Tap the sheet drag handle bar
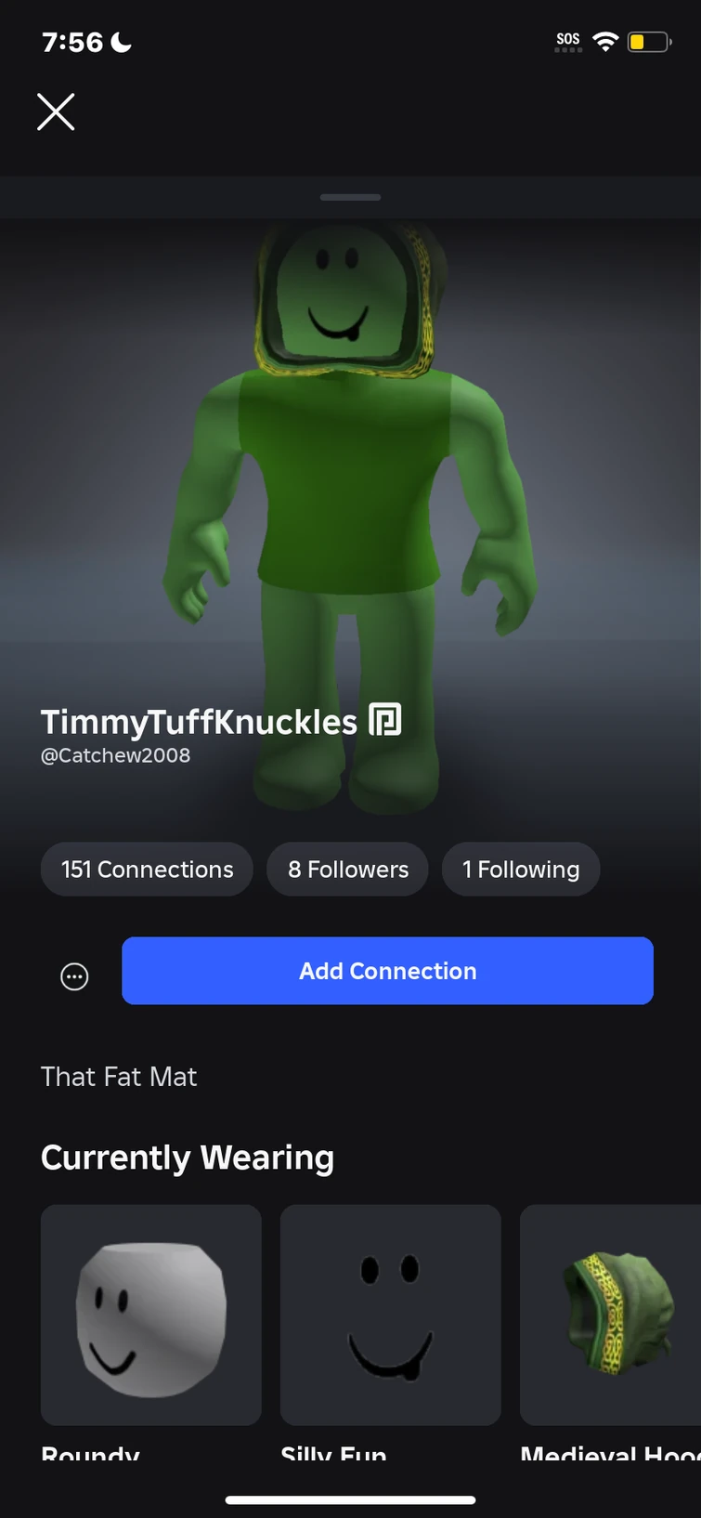Image resolution: width=701 pixels, height=1518 pixels. click(350, 197)
